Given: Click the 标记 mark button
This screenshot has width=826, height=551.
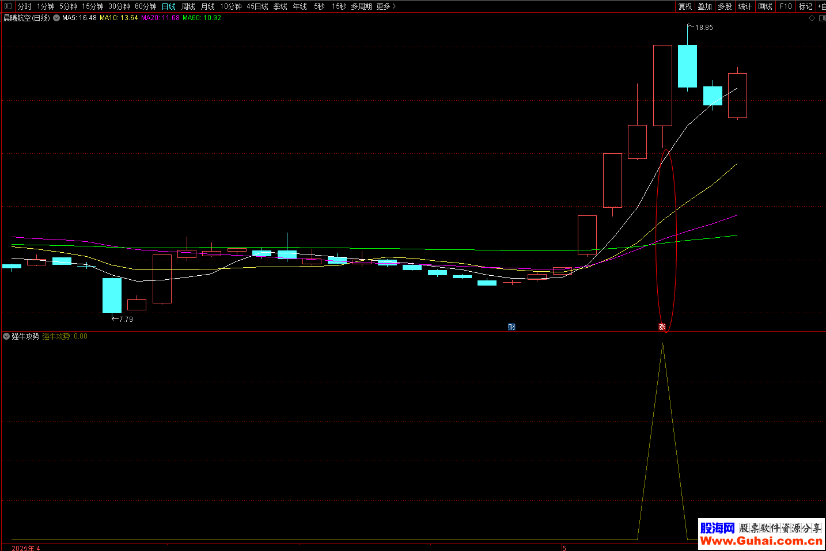Looking at the screenshot, I should coord(805,6).
